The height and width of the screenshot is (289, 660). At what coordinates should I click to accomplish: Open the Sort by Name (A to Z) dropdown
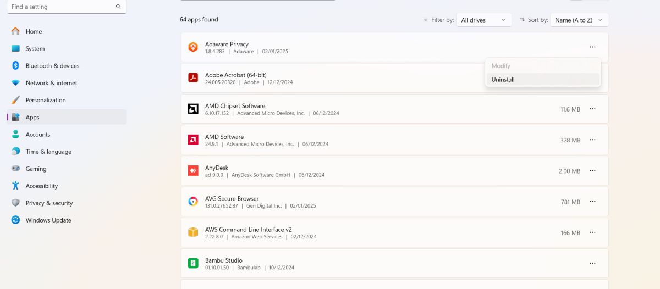pos(579,20)
